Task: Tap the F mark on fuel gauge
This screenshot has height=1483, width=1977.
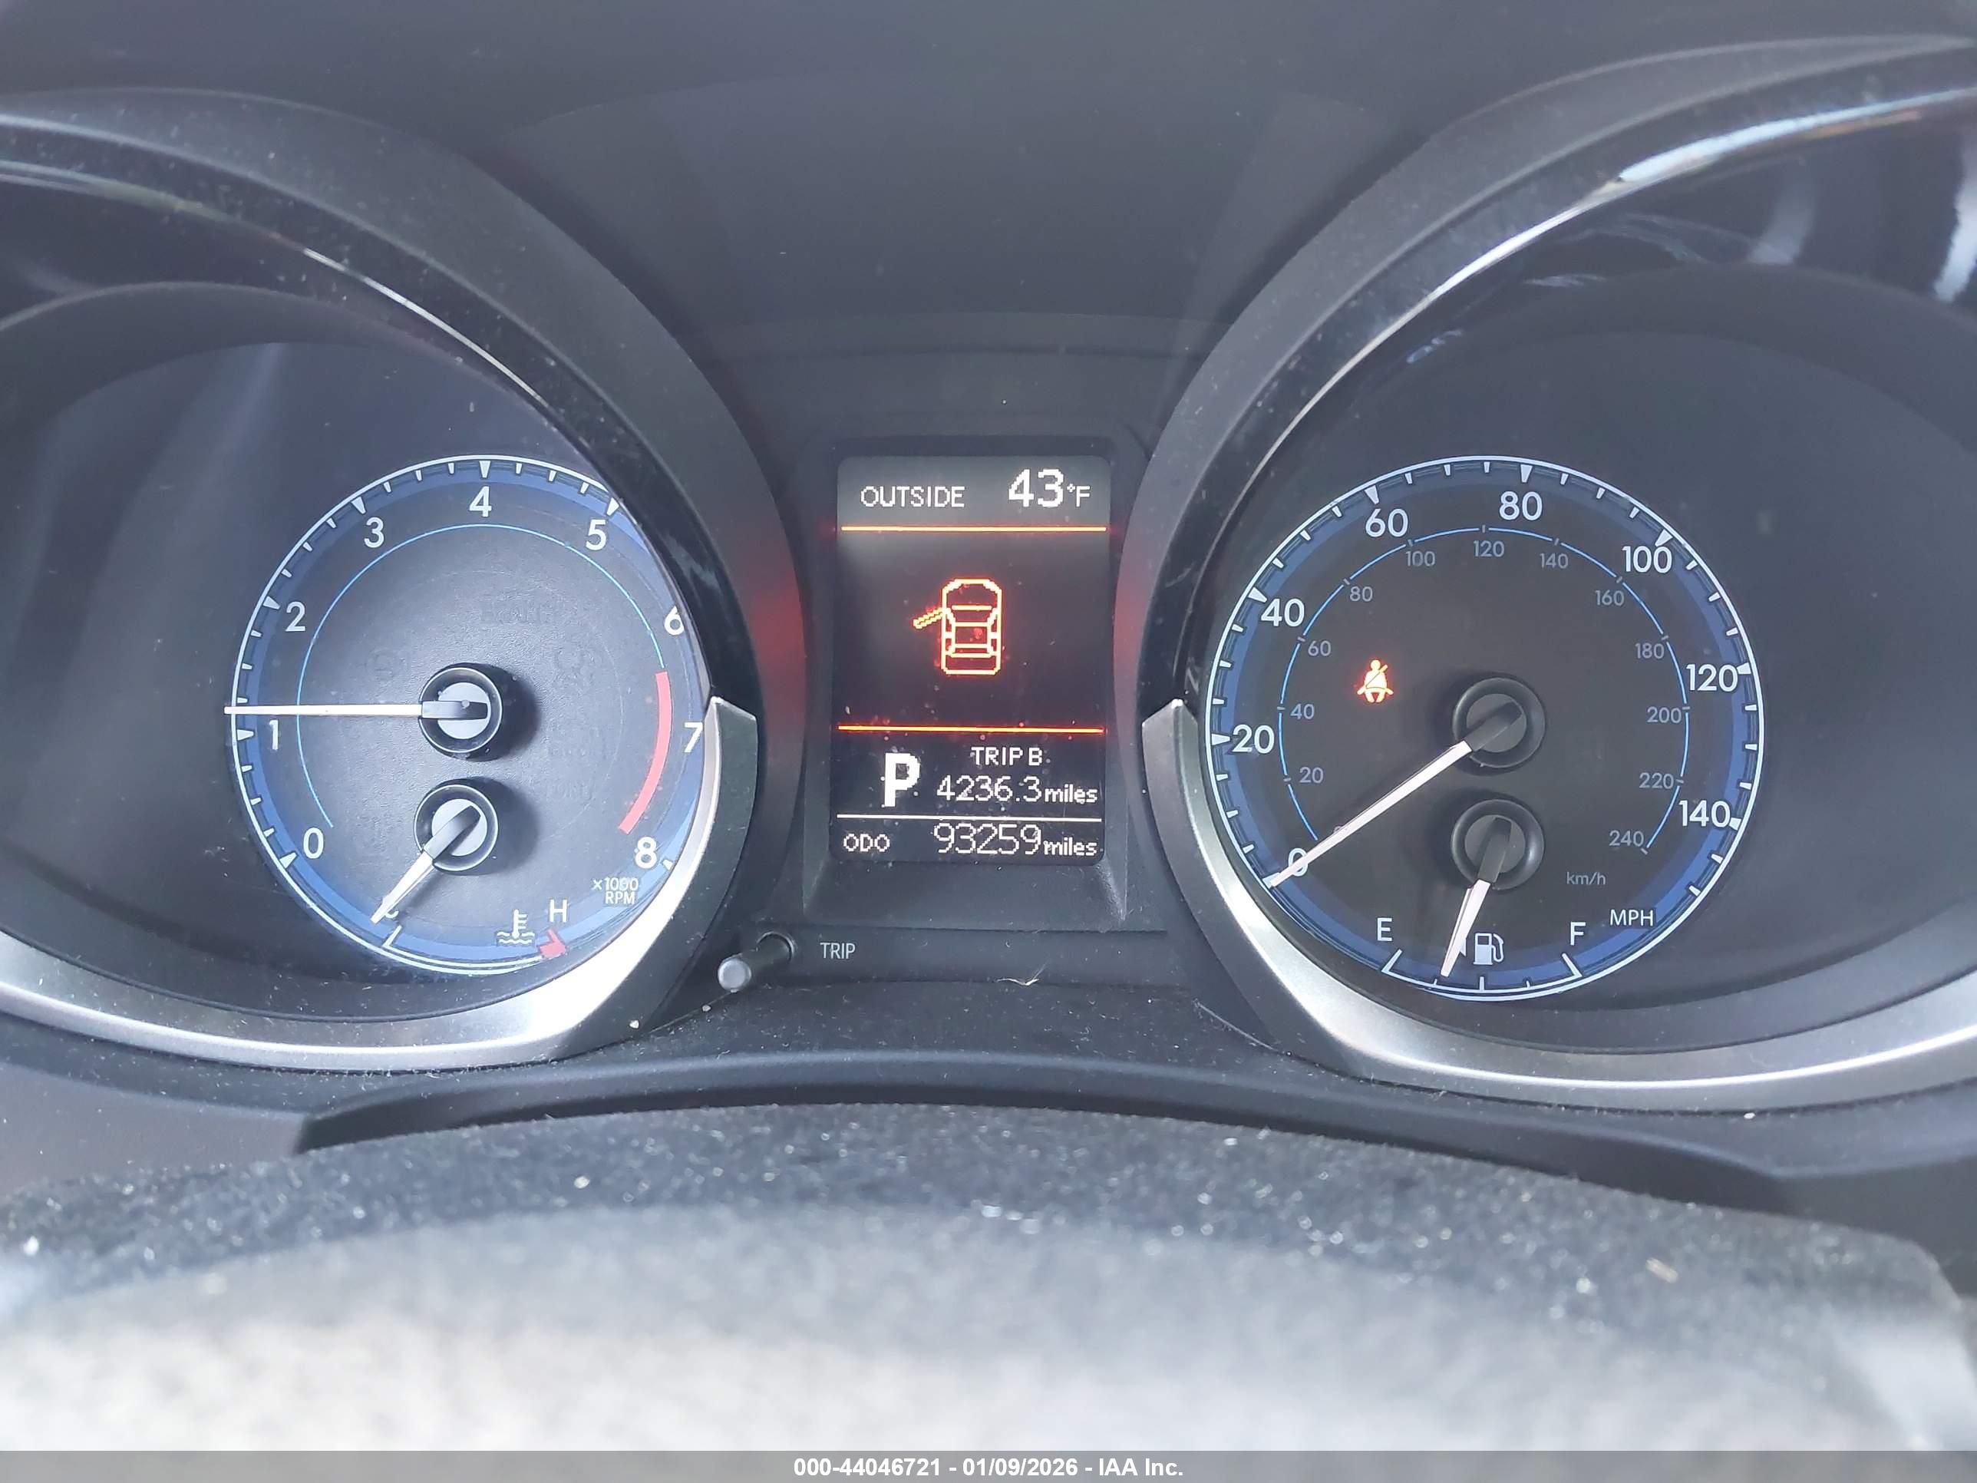Action: [1577, 934]
